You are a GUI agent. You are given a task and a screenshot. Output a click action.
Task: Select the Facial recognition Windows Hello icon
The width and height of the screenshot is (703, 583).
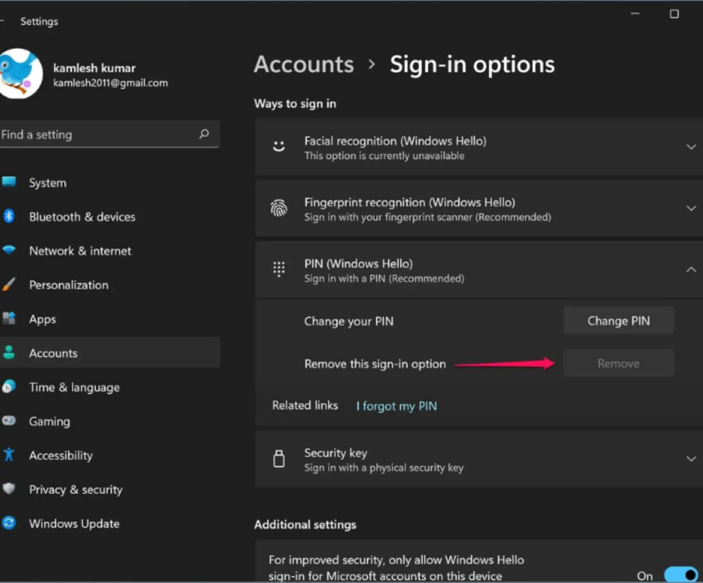coord(278,146)
